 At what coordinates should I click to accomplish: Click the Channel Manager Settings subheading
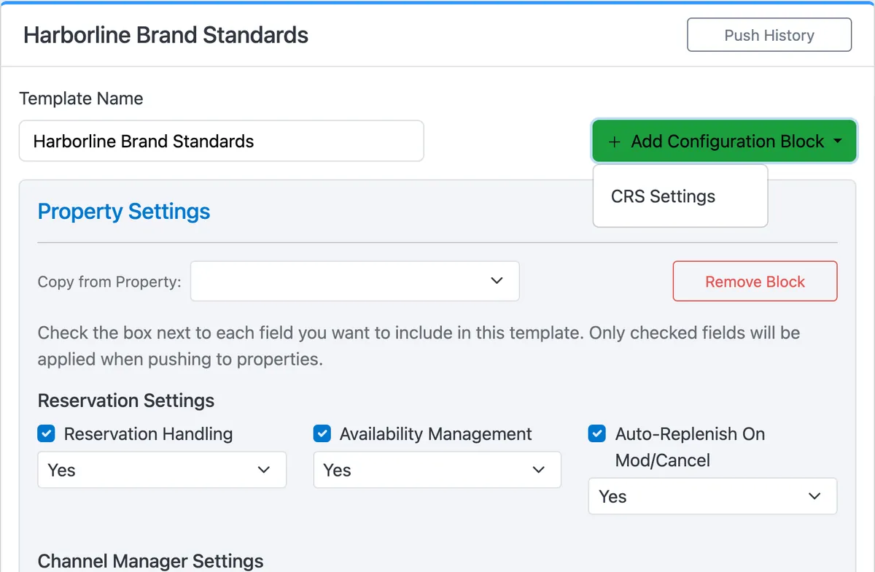coord(151,561)
